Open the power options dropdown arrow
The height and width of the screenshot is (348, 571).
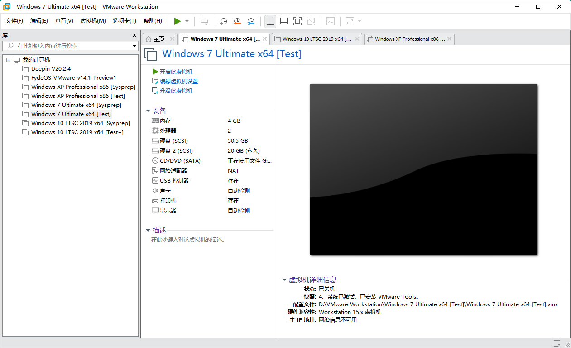coord(187,21)
